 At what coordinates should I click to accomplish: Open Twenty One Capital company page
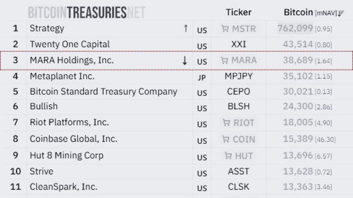(x=70, y=44)
